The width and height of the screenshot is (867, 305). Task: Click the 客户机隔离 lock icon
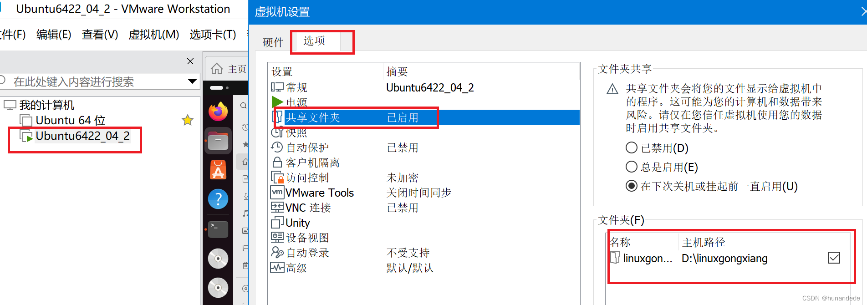(277, 162)
